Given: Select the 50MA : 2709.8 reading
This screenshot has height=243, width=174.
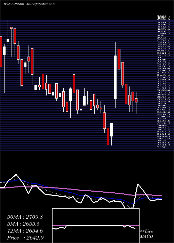Looking at the screenshot, I should (25, 217).
